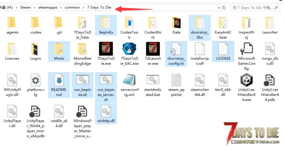Select the README.md file
284x150 pixels.
tap(59, 85)
